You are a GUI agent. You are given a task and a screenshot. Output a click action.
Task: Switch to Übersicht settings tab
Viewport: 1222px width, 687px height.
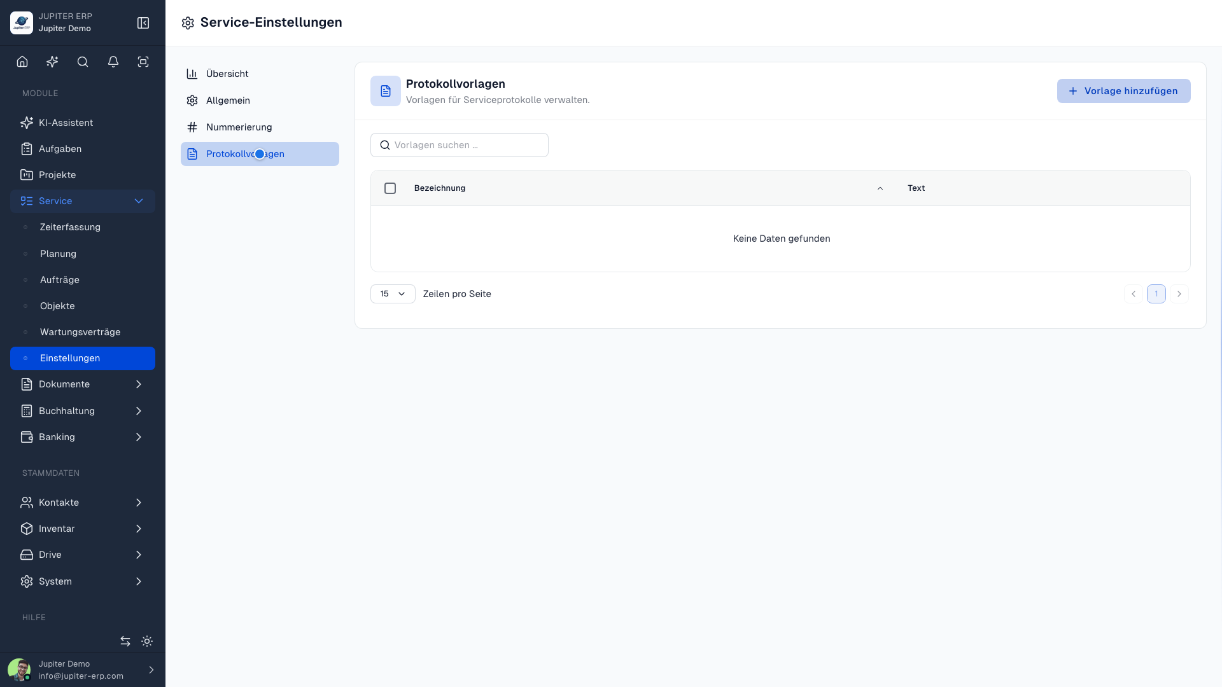[x=260, y=74]
